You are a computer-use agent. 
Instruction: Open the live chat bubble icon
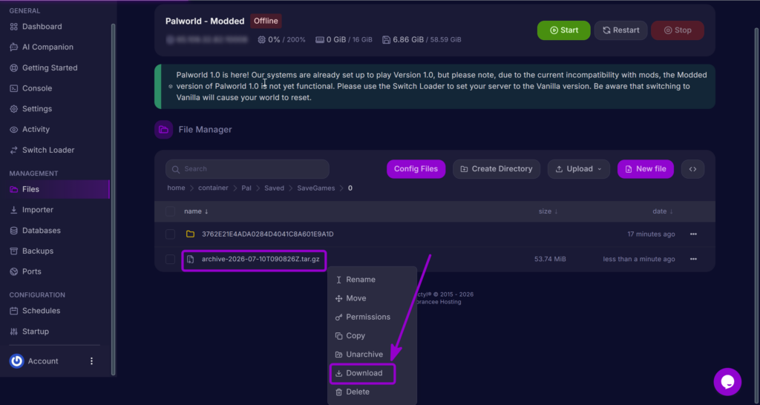[727, 382]
